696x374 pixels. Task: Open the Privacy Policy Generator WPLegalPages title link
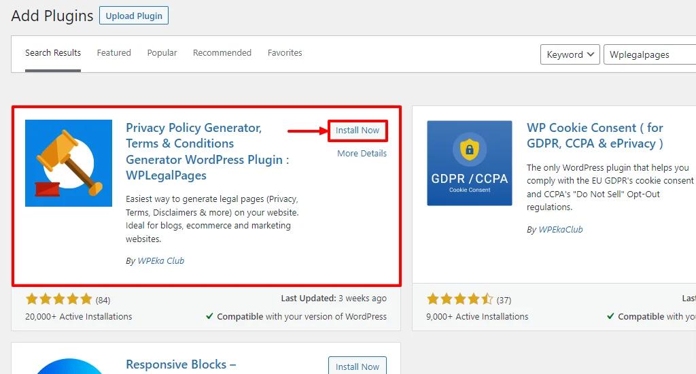pos(207,152)
